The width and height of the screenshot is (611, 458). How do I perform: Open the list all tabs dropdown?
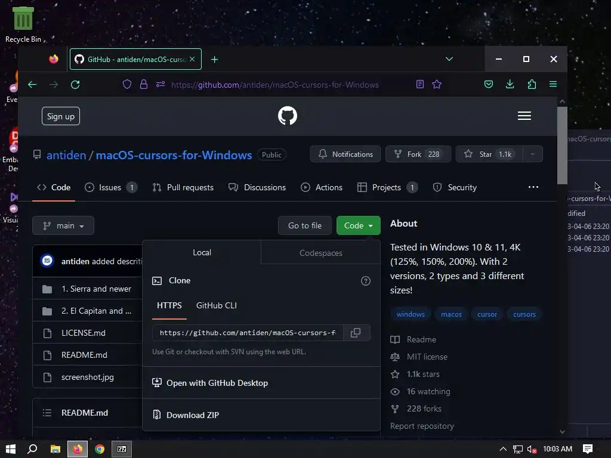449,59
